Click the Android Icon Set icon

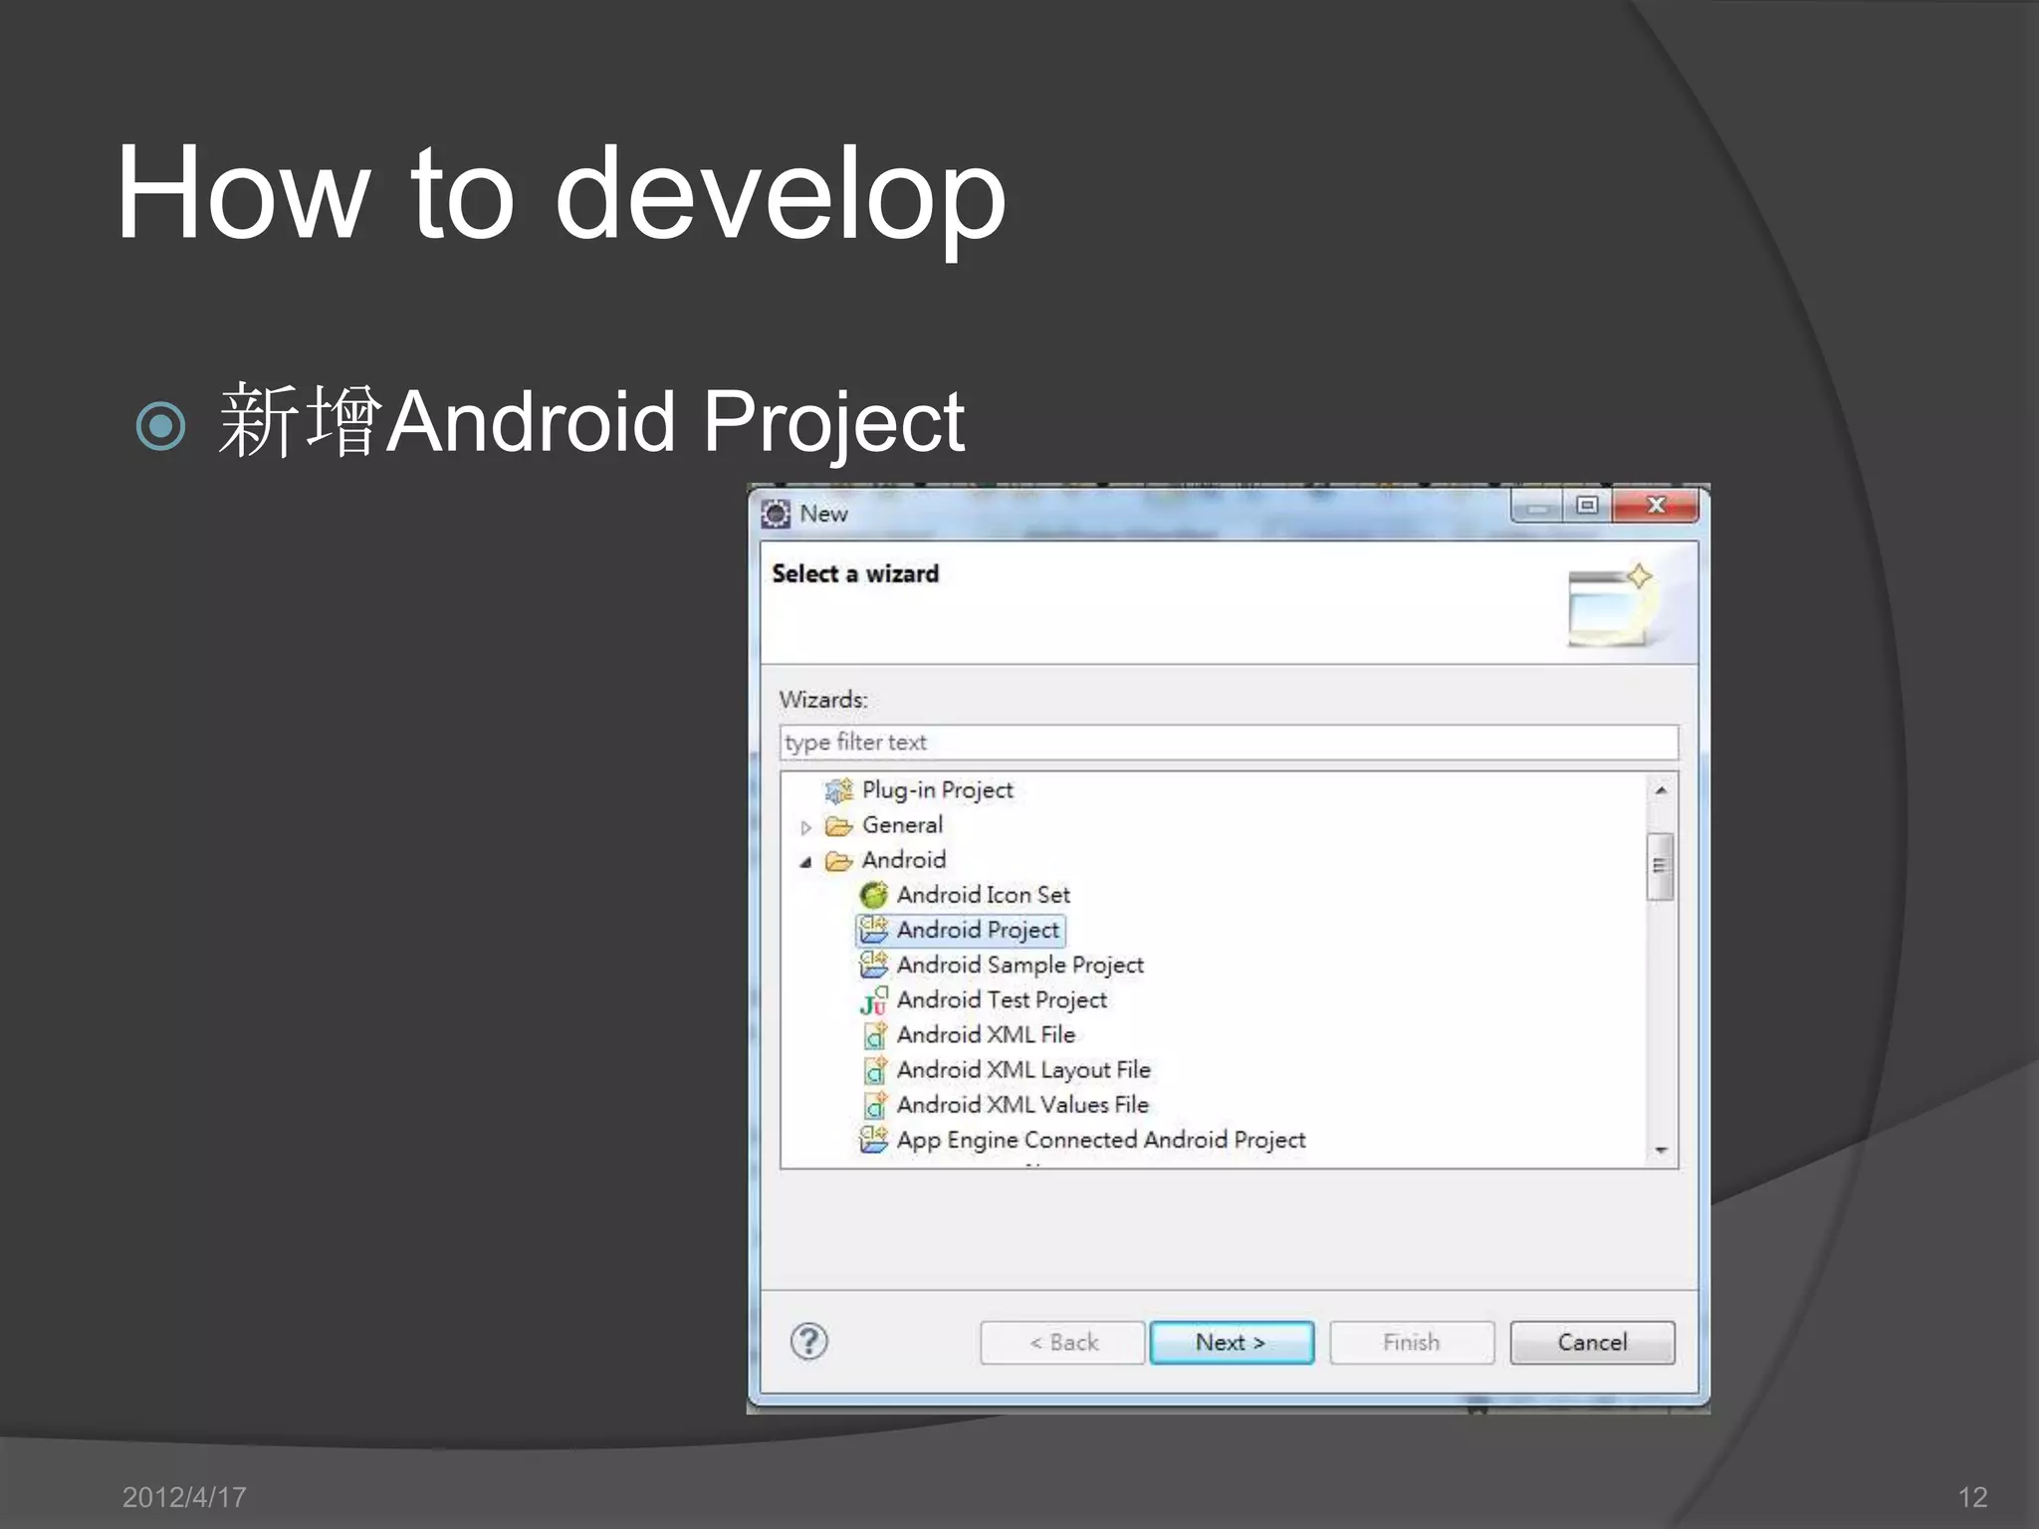click(873, 895)
